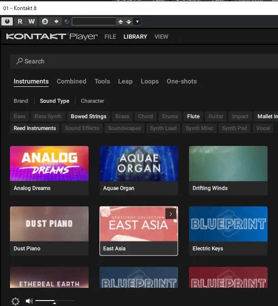This screenshot has width=278, height=306.
Task: Open the Ethereal Earth library thumbnail
Action: pos(49,277)
